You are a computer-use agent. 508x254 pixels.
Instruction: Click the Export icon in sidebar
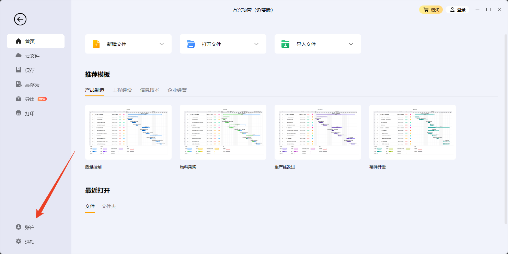pos(19,99)
